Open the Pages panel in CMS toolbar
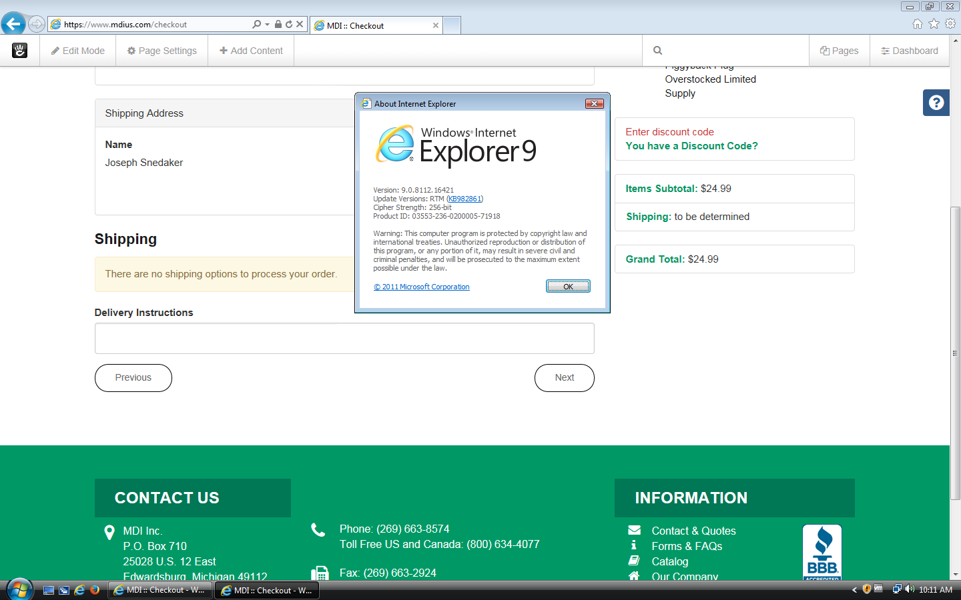Viewport: 961px width, 600px height. (840, 51)
